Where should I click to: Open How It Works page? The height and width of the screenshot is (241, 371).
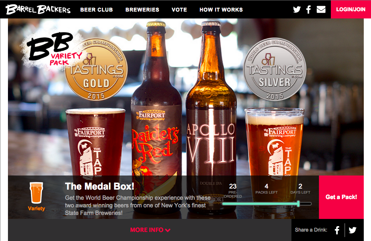pyautogui.click(x=221, y=10)
